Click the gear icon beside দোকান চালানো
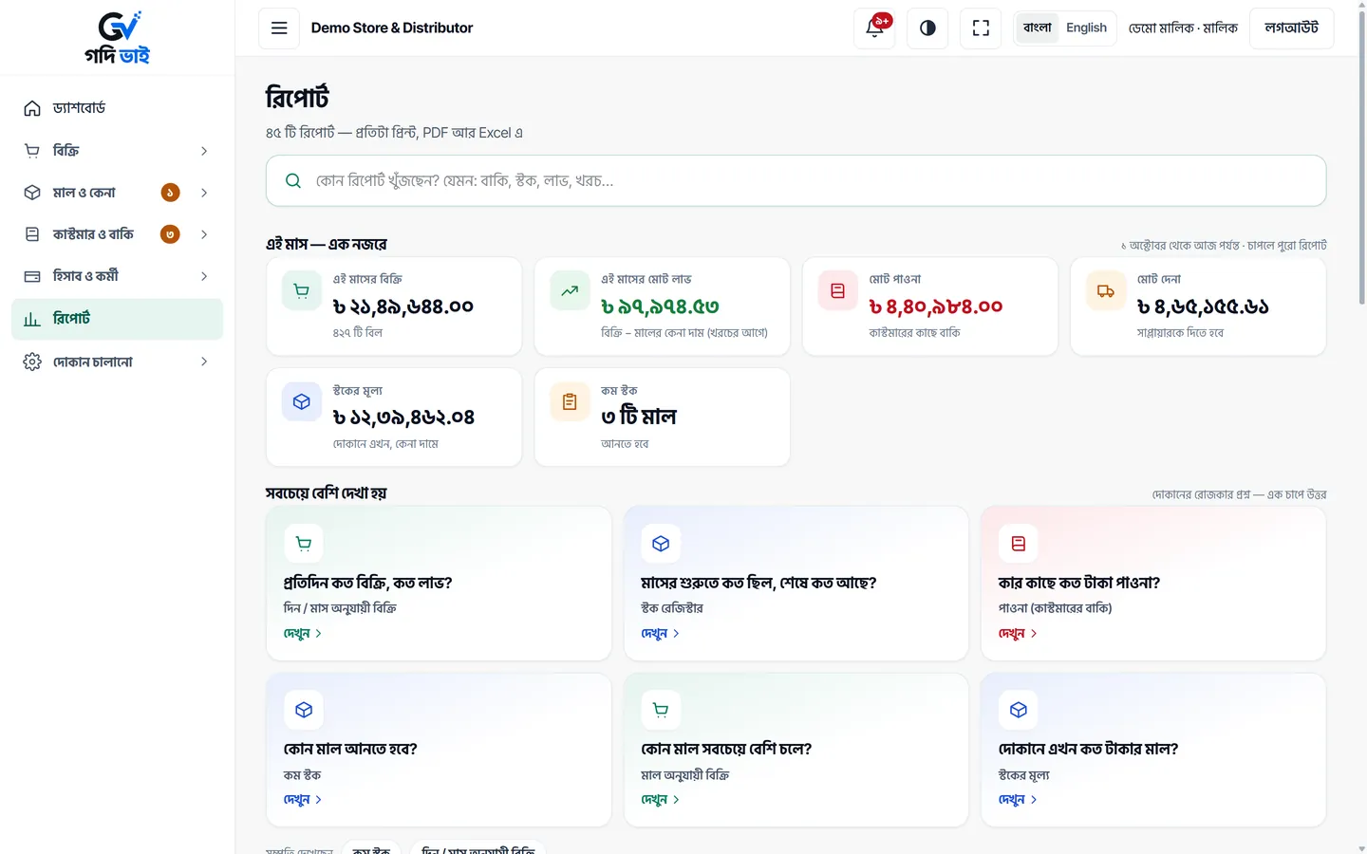The height and width of the screenshot is (854, 1367). [x=32, y=362]
